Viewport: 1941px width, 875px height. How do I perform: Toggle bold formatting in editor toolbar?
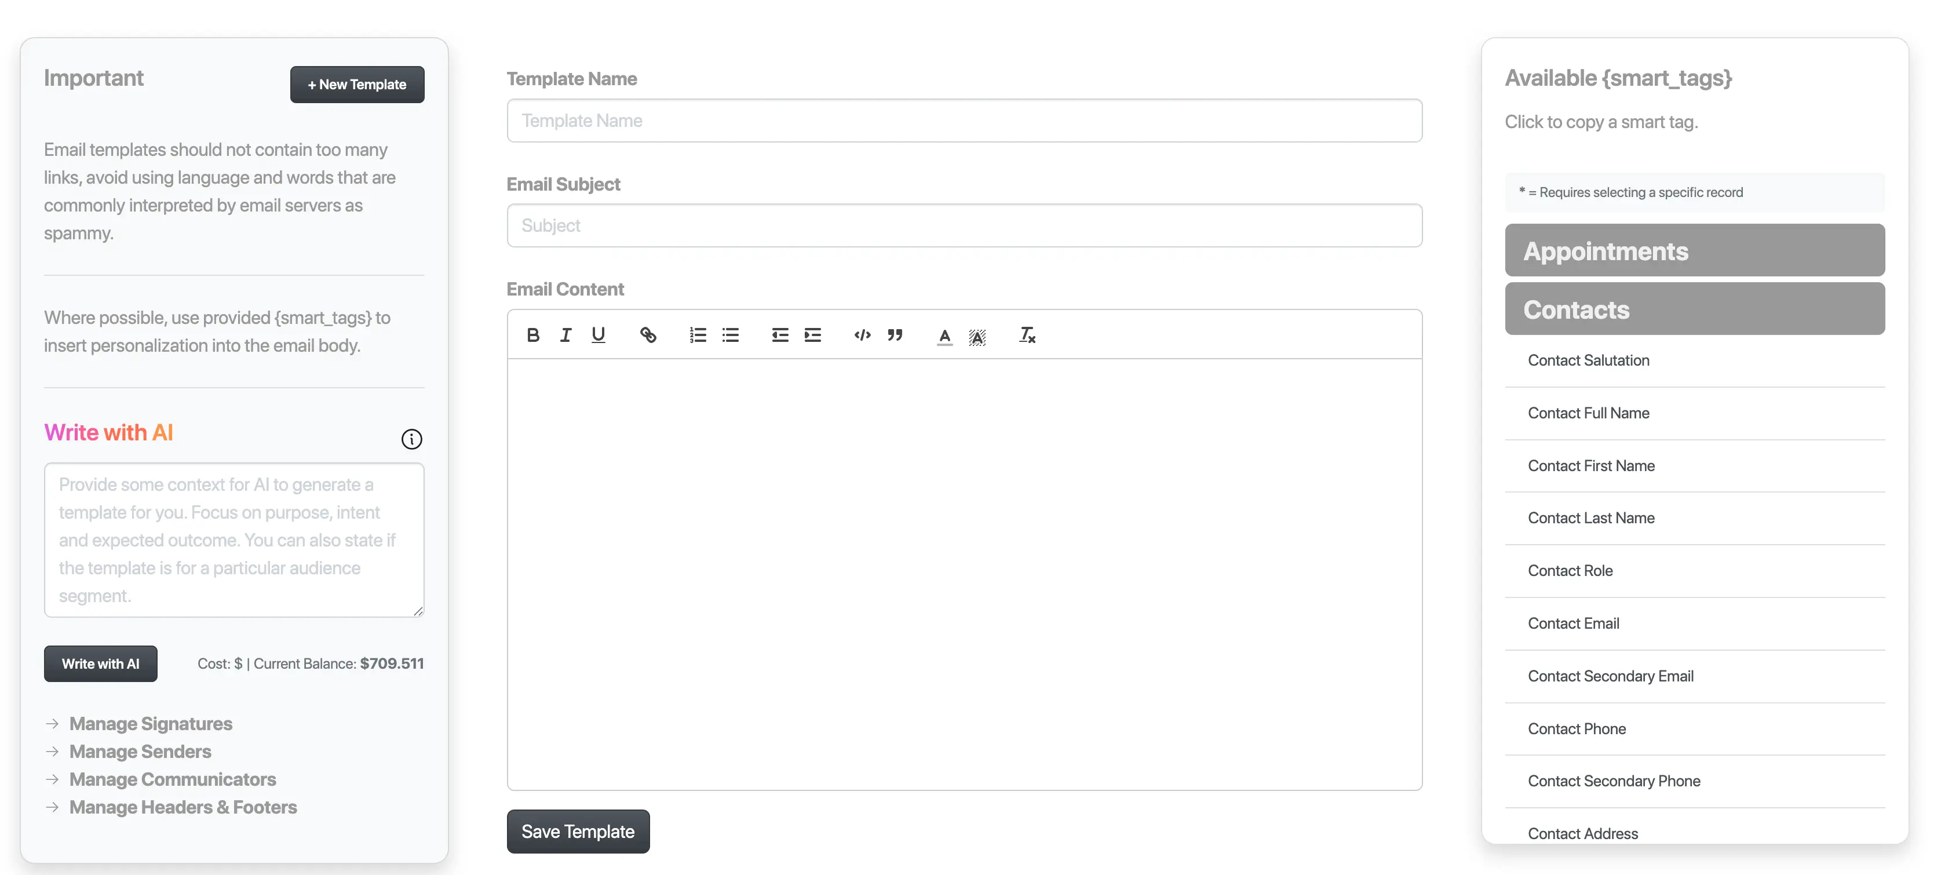[x=532, y=336]
